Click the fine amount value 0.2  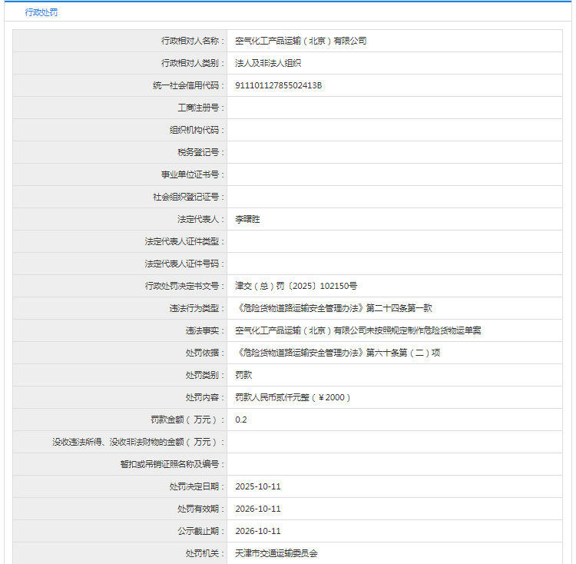tap(241, 420)
